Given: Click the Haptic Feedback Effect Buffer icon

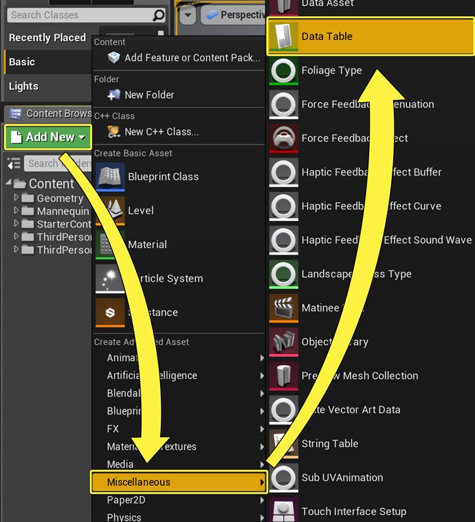Looking at the screenshot, I should [x=283, y=172].
